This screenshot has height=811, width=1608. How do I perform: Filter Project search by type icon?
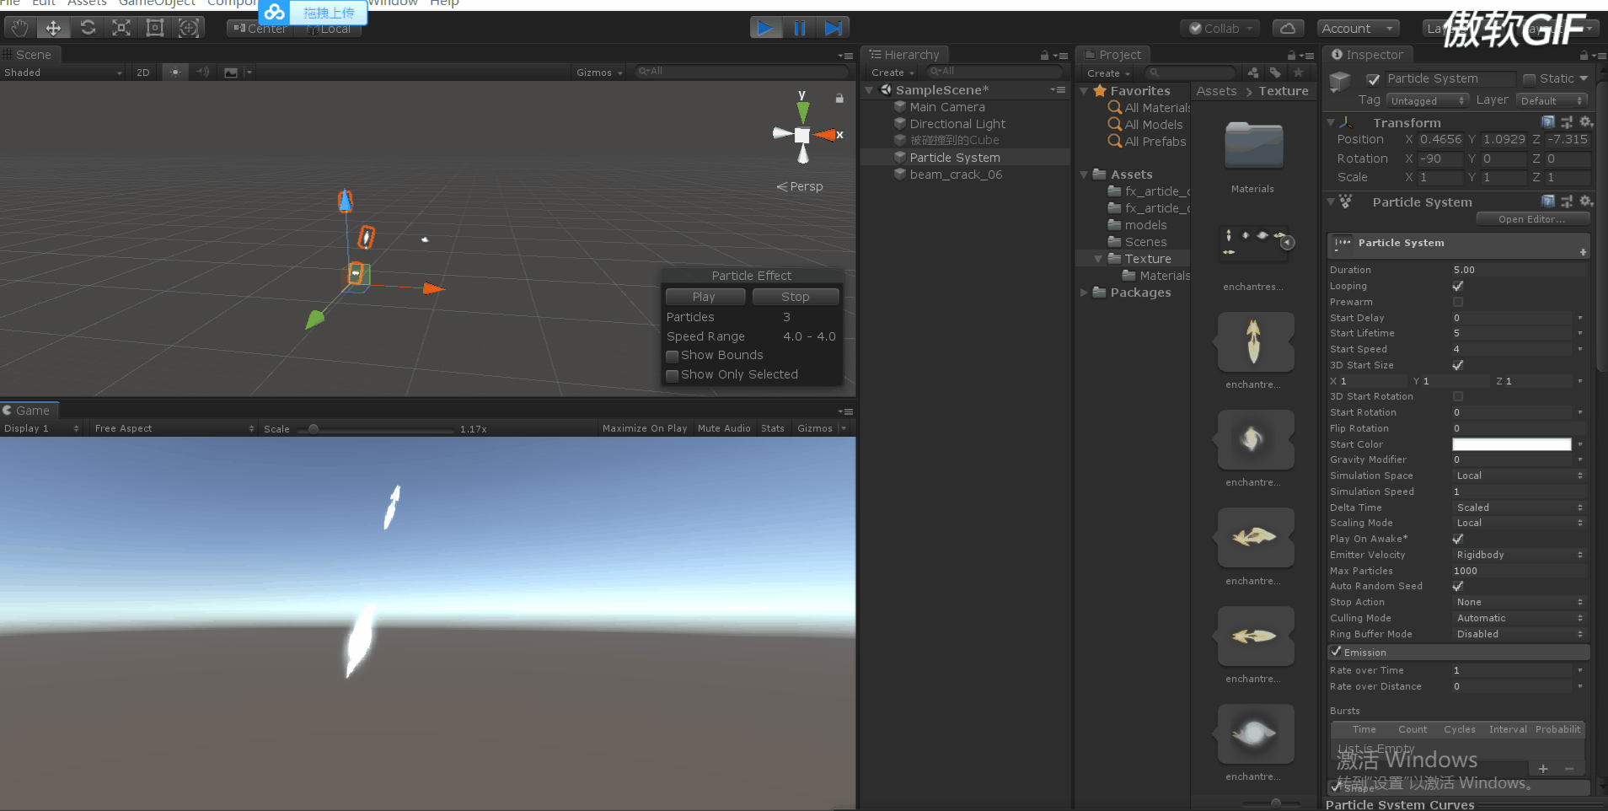(1253, 73)
